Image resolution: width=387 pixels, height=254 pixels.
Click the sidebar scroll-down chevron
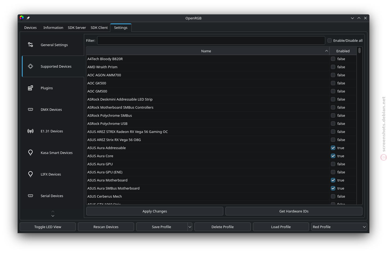tap(53, 216)
